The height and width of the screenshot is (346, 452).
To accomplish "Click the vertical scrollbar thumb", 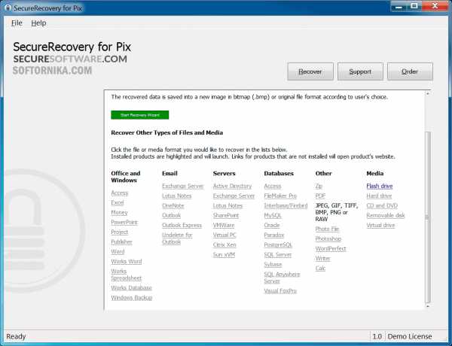I will (x=428, y=217).
